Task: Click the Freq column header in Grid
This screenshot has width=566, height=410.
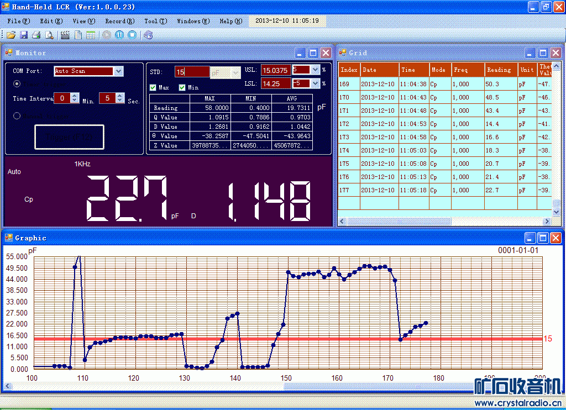Action: coord(468,70)
